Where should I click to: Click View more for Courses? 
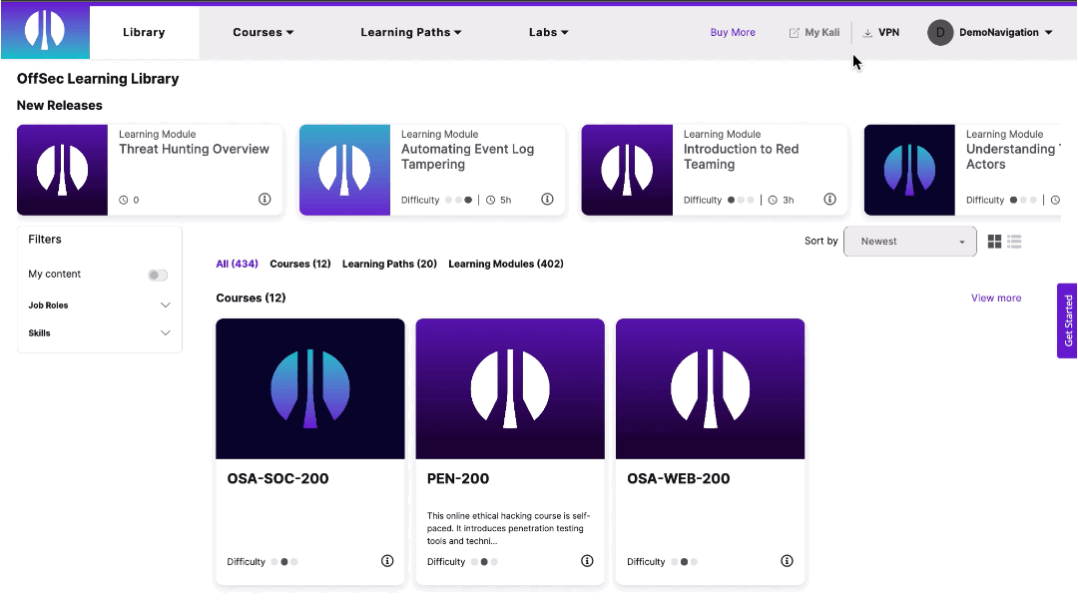coord(995,298)
